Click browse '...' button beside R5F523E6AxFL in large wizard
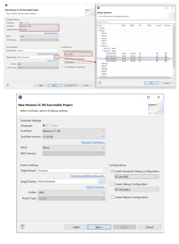The width and height of the screenshot is (179, 244). click(102, 181)
